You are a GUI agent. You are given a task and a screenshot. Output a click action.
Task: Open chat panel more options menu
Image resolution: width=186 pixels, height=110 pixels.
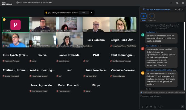click(176, 9)
